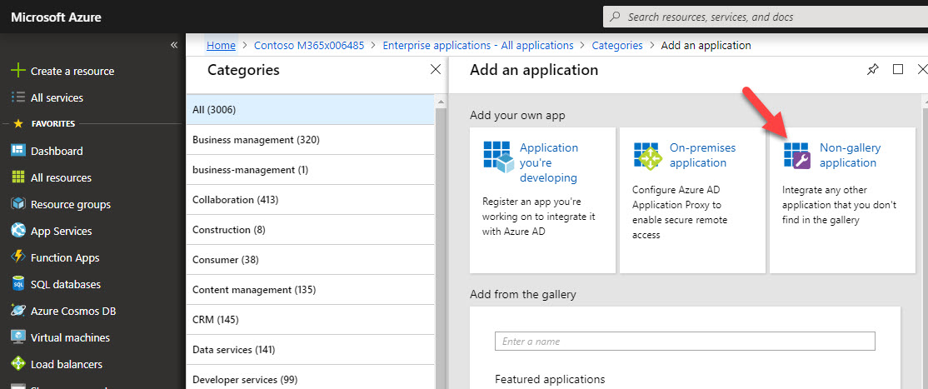The height and width of the screenshot is (389, 928).
Task: Click the Microsoft Azure logo text
Action: pyautogui.click(x=56, y=17)
